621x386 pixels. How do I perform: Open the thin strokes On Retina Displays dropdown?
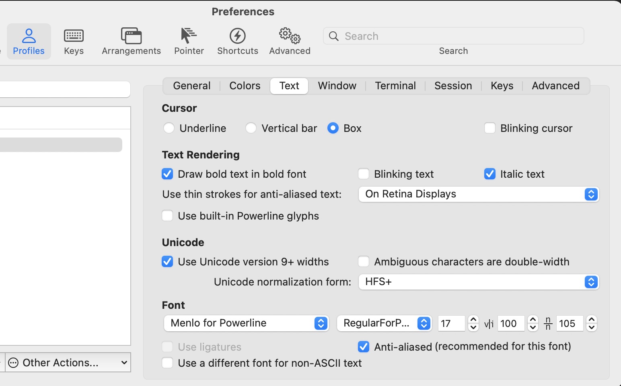click(x=479, y=194)
